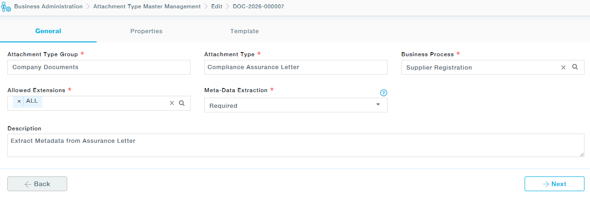Proceed using the Next button
This screenshot has height=199, width=590.
(x=554, y=184)
